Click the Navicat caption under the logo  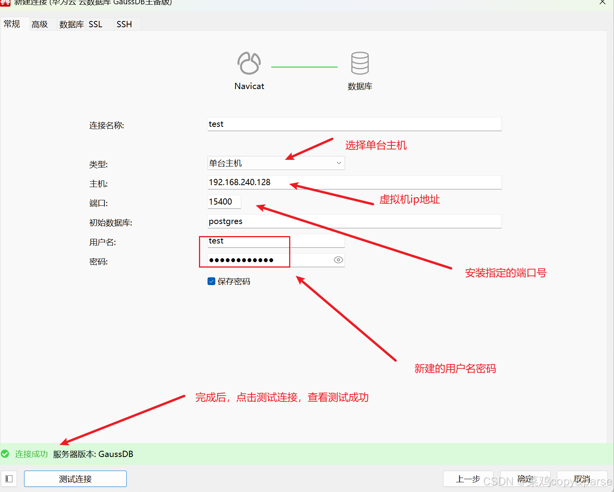(249, 86)
